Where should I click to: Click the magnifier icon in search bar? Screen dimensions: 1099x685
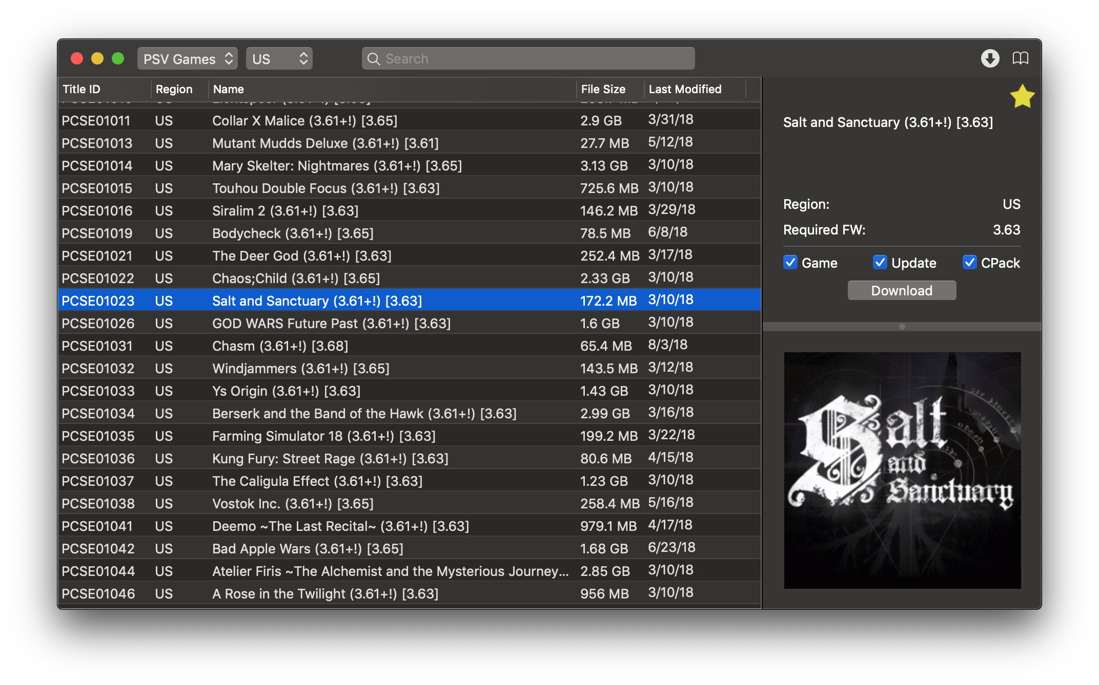[374, 59]
